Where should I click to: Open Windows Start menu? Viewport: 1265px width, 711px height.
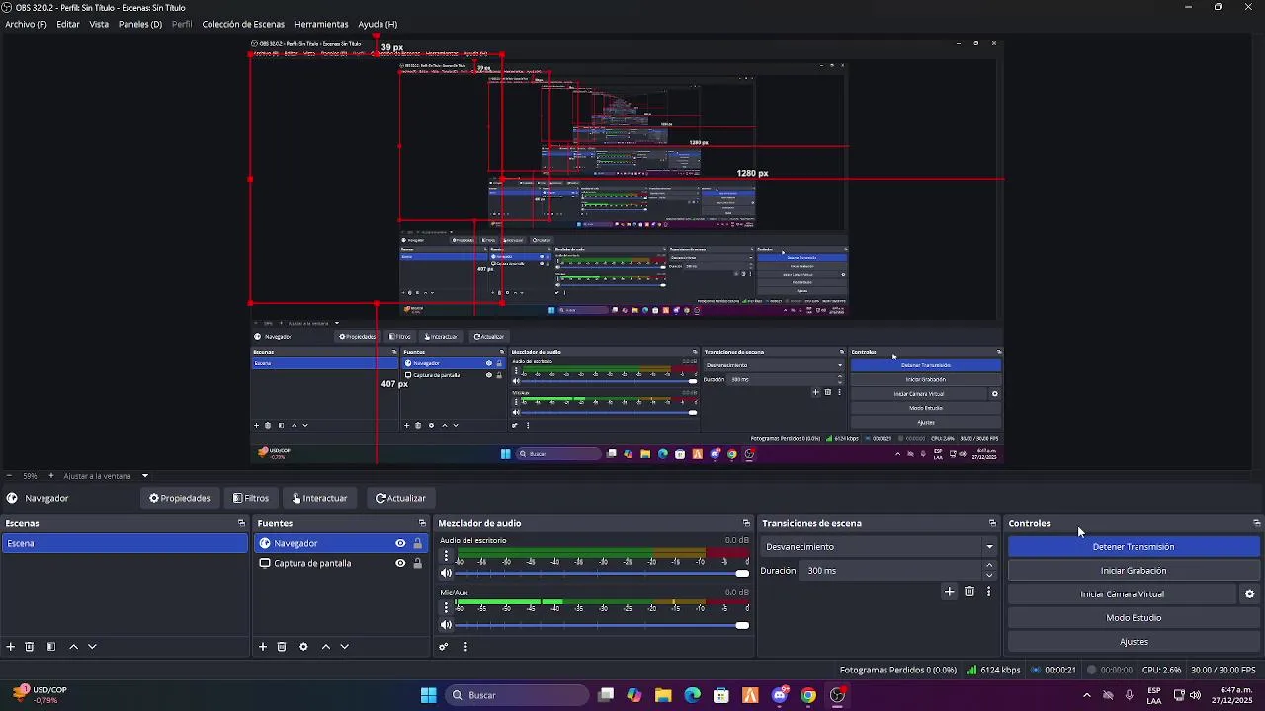click(428, 695)
